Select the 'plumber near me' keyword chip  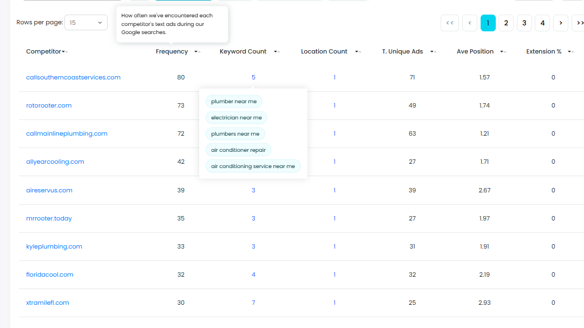click(234, 102)
